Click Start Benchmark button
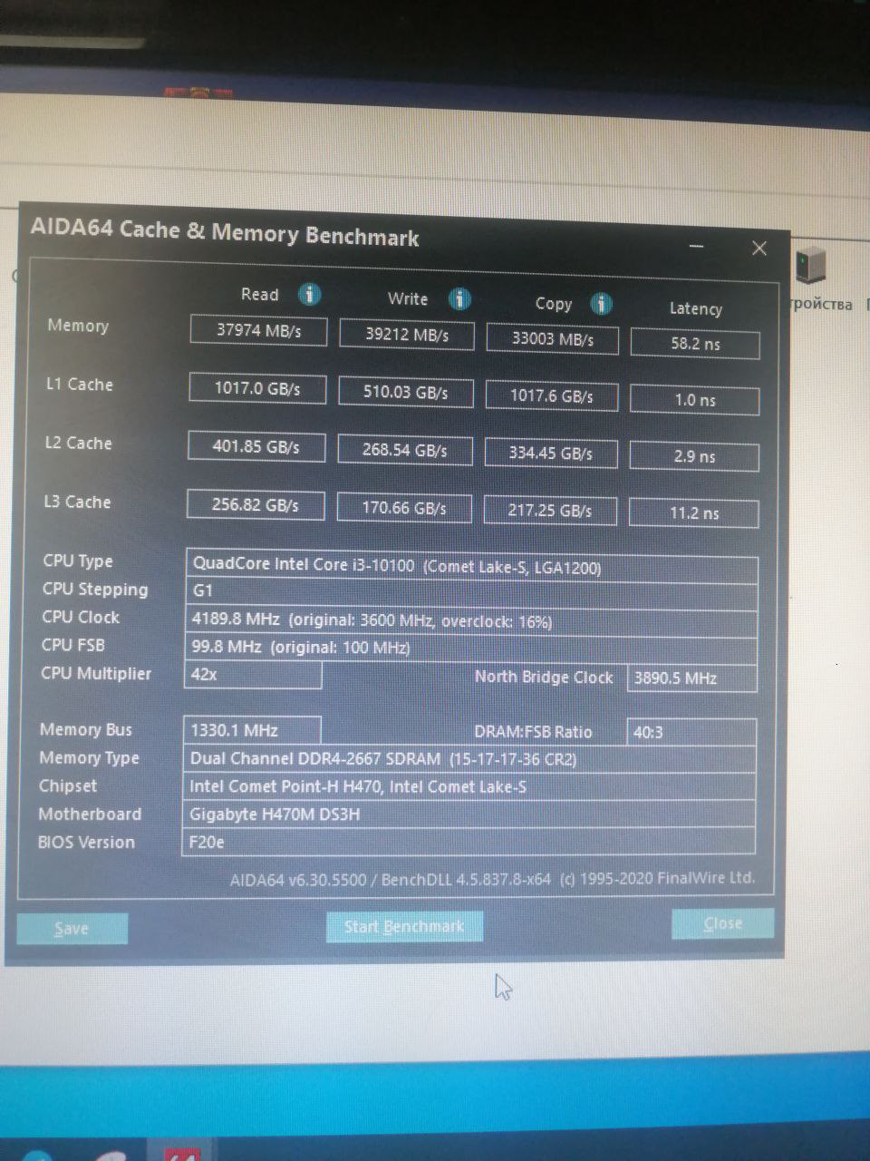This screenshot has width=870, height=1161. 404,926
